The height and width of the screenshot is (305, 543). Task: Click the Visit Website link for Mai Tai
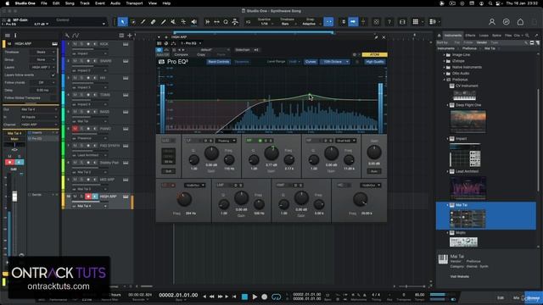[x=460, y=277]
